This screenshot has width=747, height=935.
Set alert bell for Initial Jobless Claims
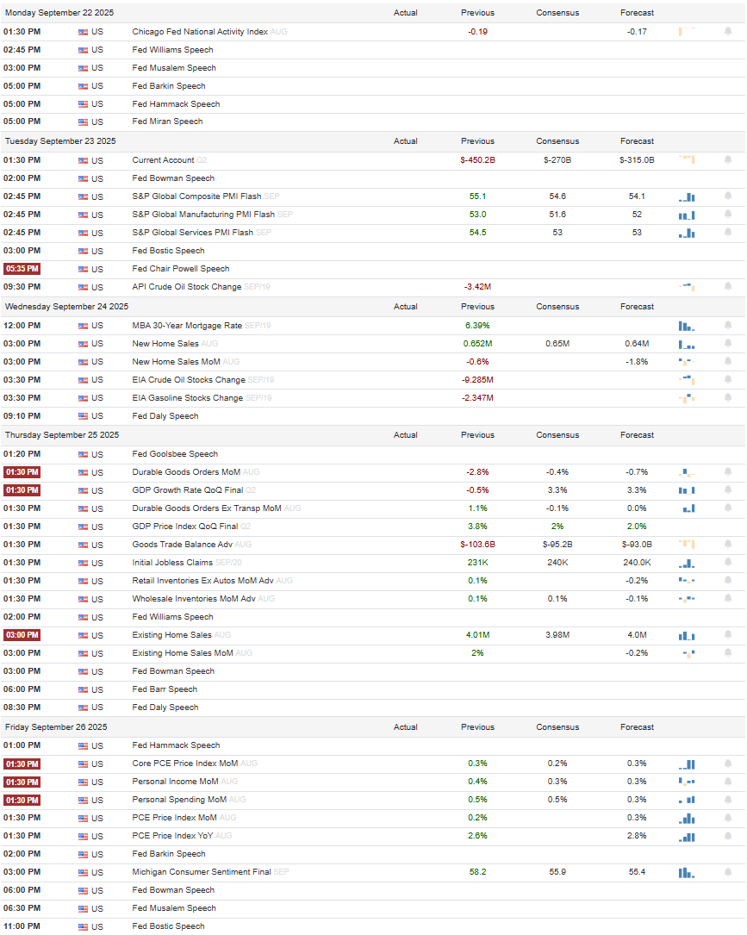click(x=728, y=562)
